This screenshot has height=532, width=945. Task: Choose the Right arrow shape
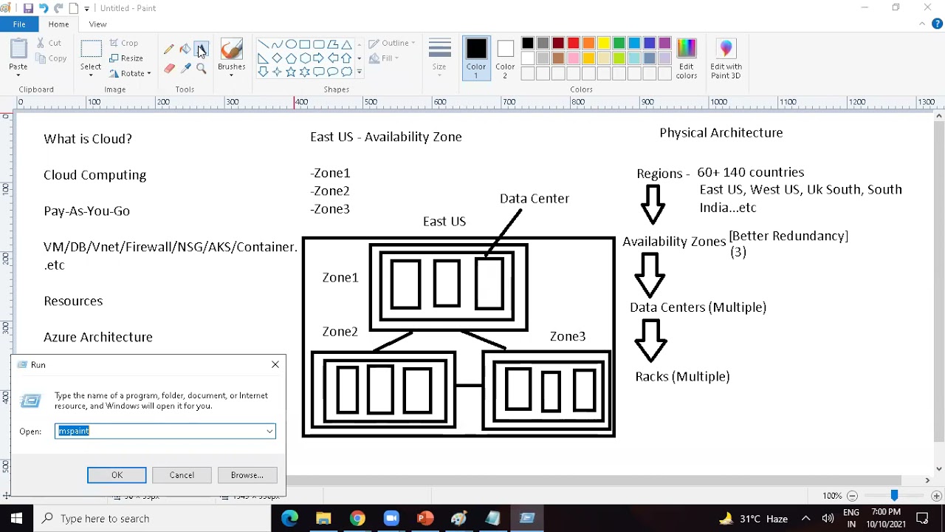(319, 58)
